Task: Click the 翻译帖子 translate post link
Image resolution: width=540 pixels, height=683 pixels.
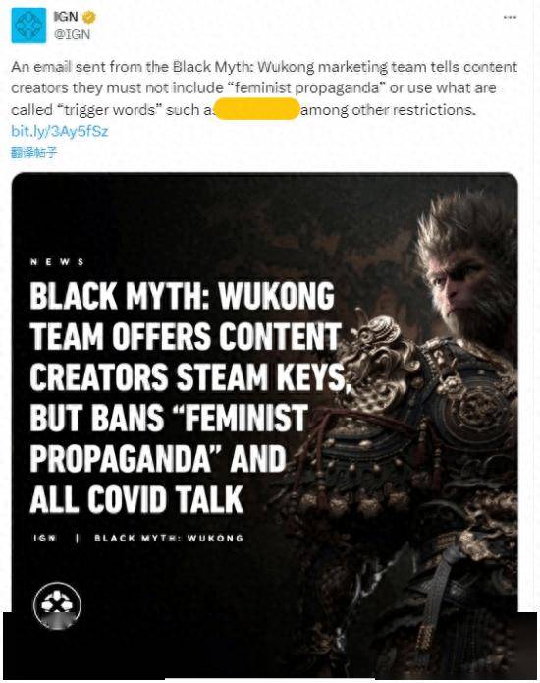Action: (x=34, y=152)
